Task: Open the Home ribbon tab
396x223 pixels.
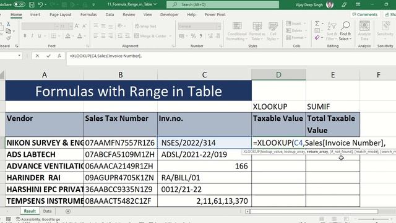Action: pos(16,15)
